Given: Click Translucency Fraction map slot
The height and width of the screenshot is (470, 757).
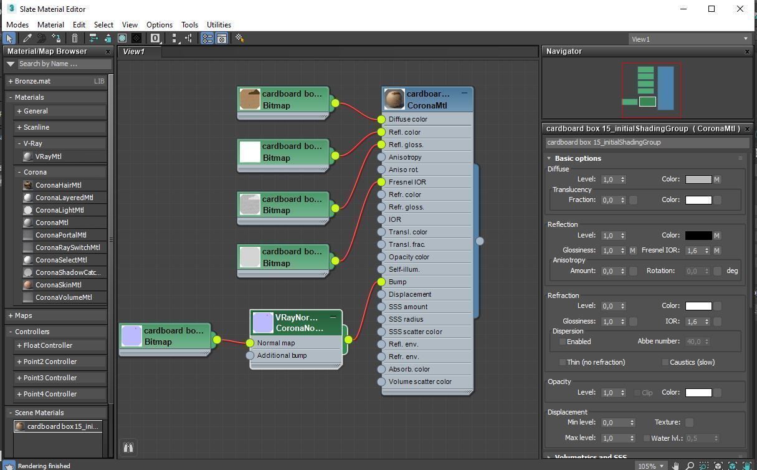Looking at the screenshot, I should click(633, 200).
